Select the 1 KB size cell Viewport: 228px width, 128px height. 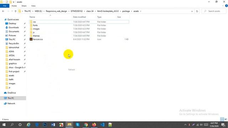(126, 39)
